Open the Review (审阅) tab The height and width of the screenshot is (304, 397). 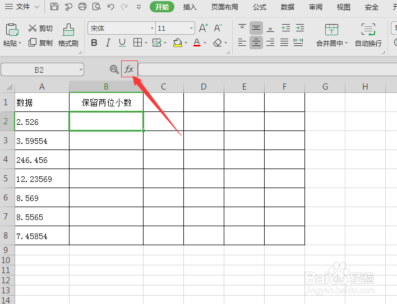pos(316,7)
